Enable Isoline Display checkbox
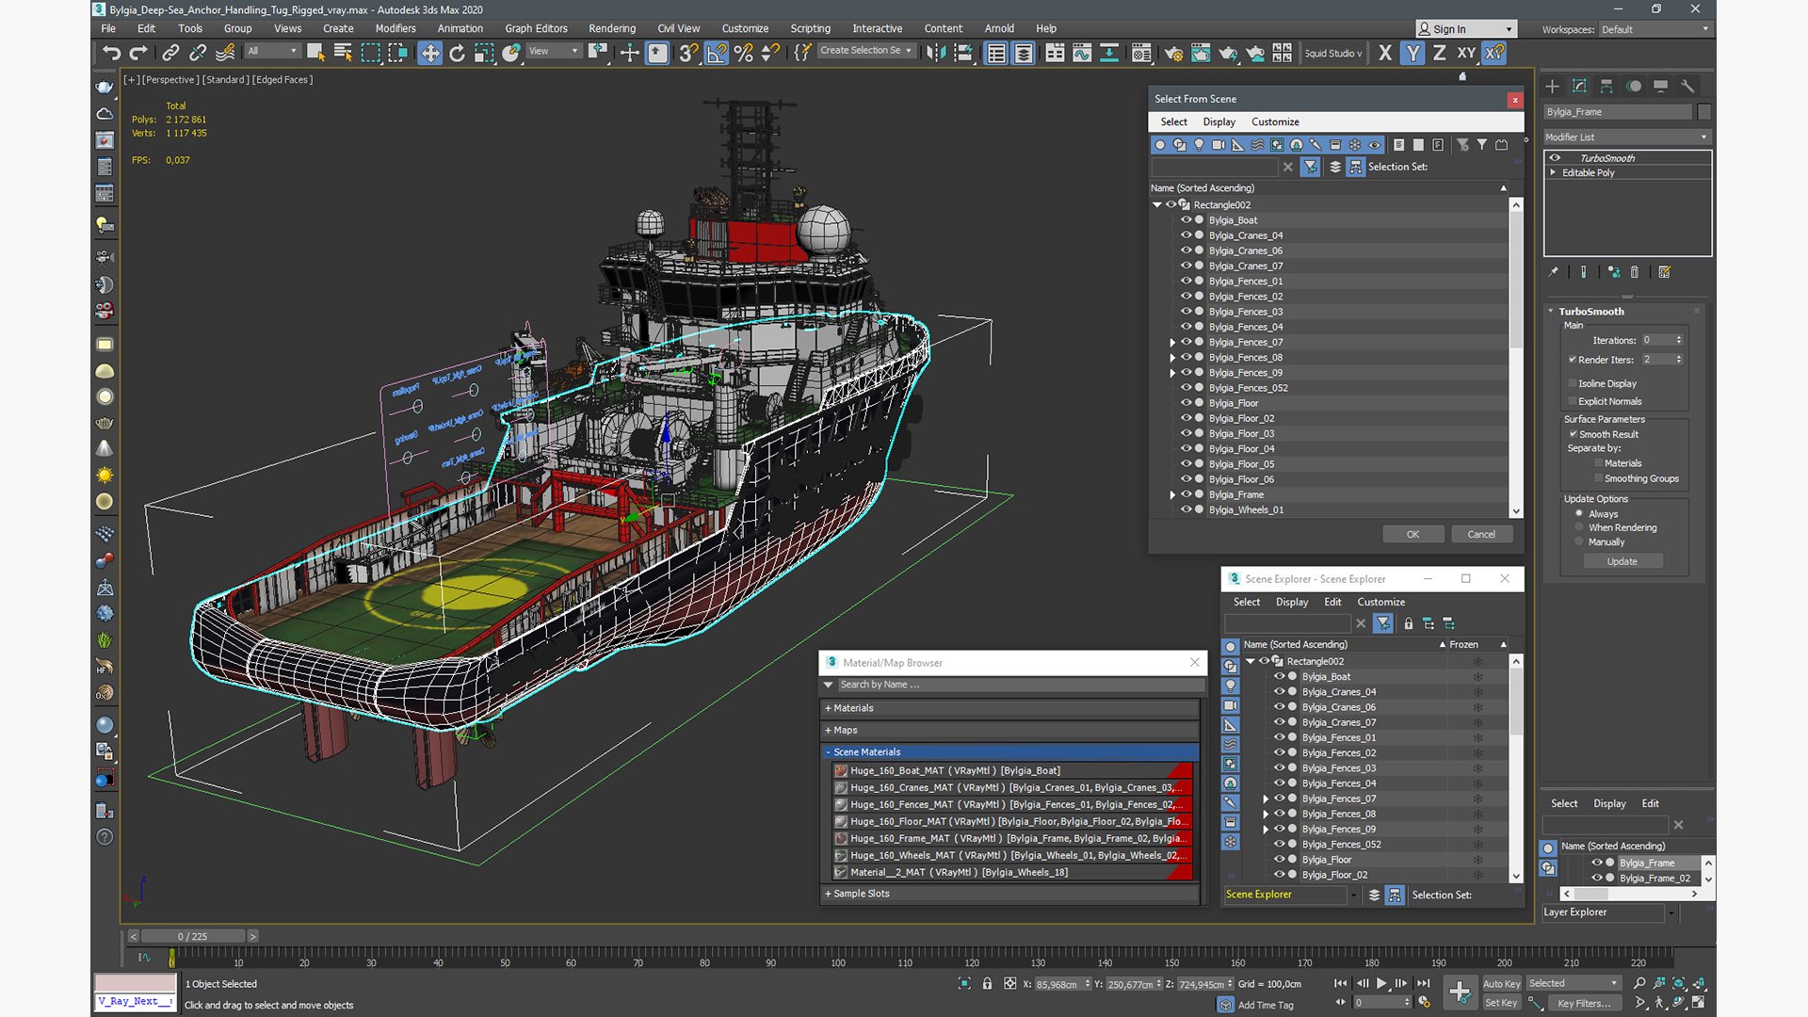 (x=1572, y=383)
